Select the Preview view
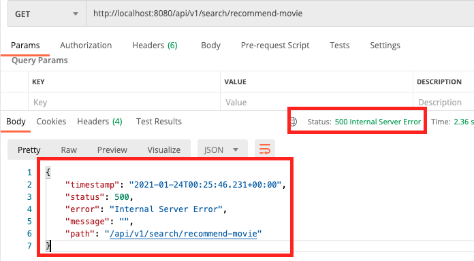The image size is (474, 261). 112,150
